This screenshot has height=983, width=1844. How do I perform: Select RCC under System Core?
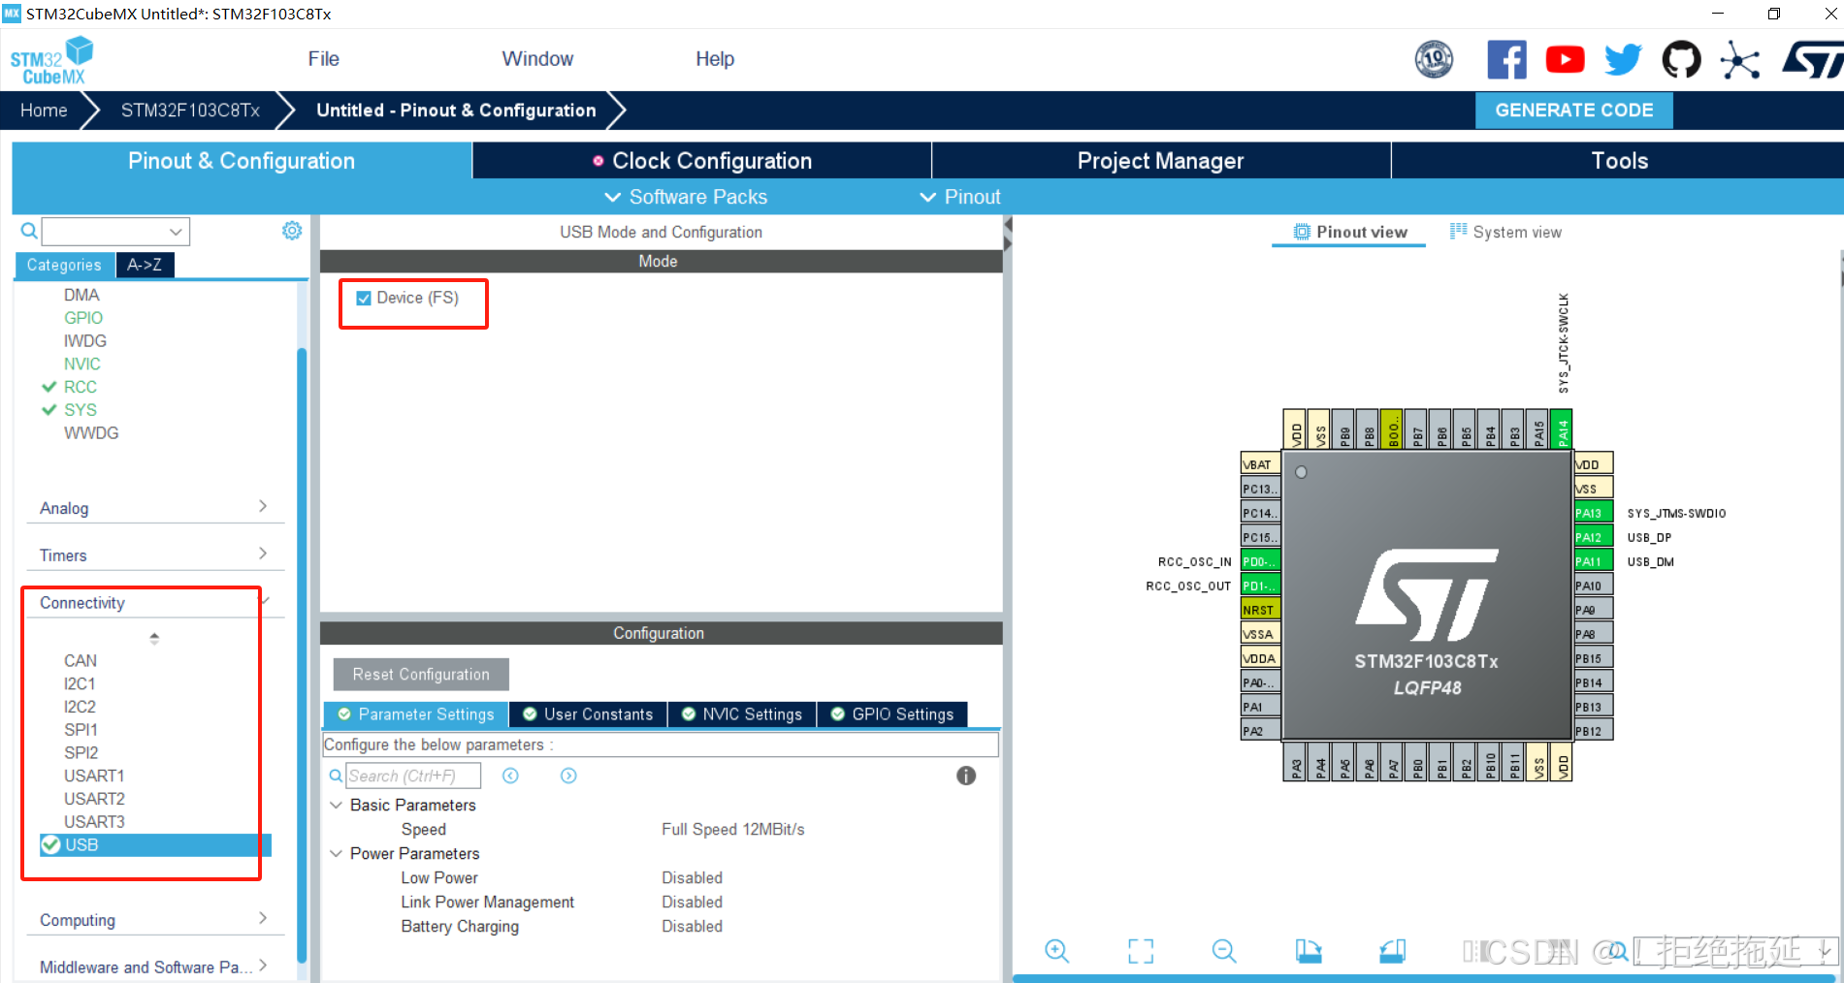point(81,387)
